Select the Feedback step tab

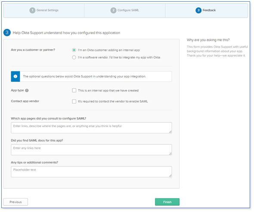tap(206, 10)
